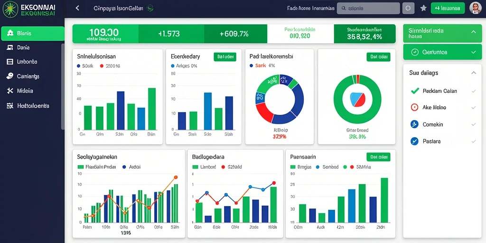
Task: Select the Dania sidebar icon
Action: point(10,47)
